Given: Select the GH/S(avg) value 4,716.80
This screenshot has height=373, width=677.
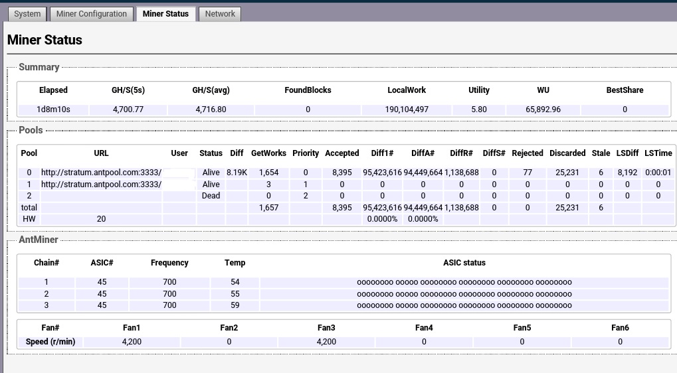Looking at the screenshot, I should point(211,110).
